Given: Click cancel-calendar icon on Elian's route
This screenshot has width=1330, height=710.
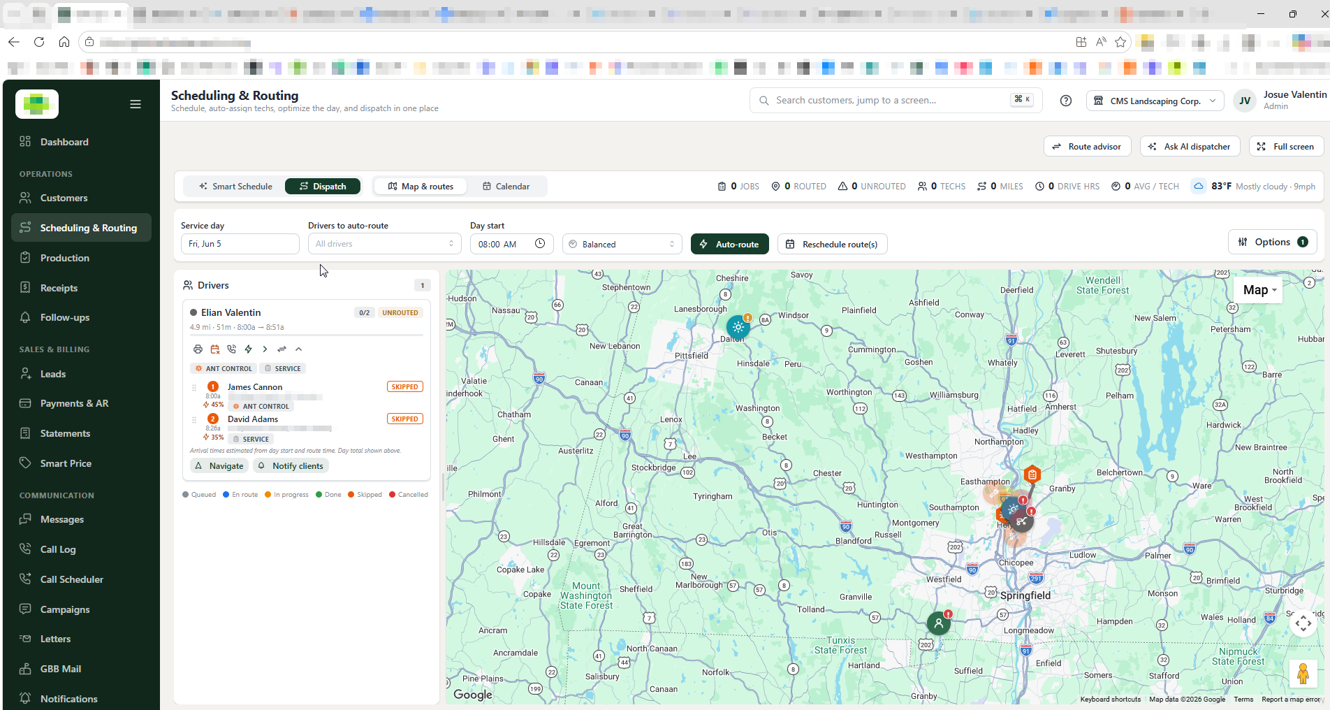Looking at the screenshot, I should [215, 349].
